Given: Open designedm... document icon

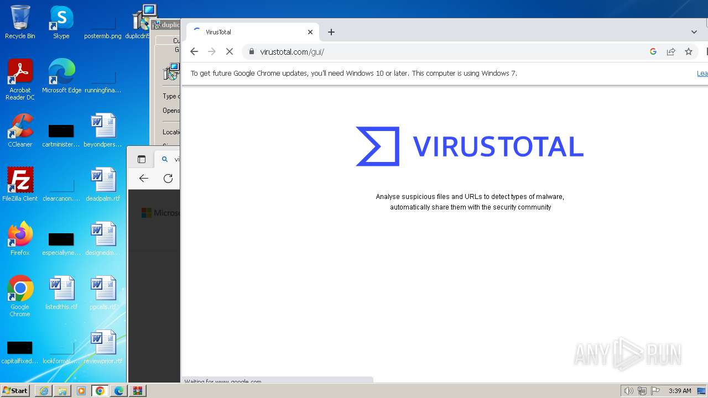Looking at the screenshot, I should click(103, 239).
